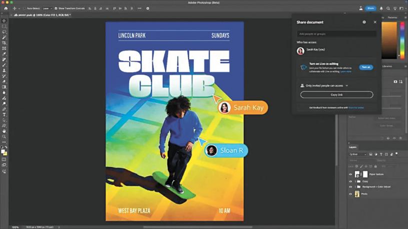This screenshot has width=408, height=229.
Task: Select the Zoom tool in the toolbar
Action: 5,136
